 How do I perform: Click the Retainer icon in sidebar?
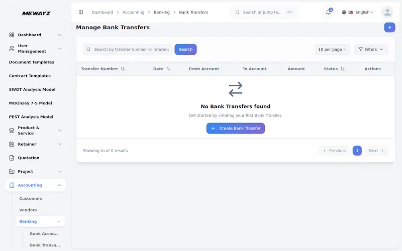[12, 144]
